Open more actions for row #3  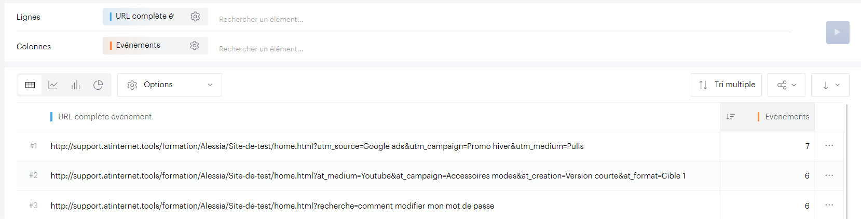(829, 206)
